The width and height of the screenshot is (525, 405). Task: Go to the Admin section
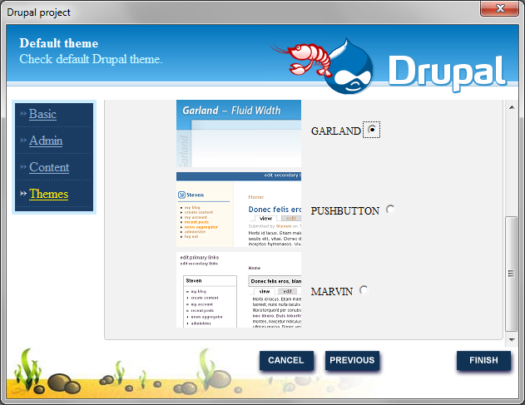(46, 141)
